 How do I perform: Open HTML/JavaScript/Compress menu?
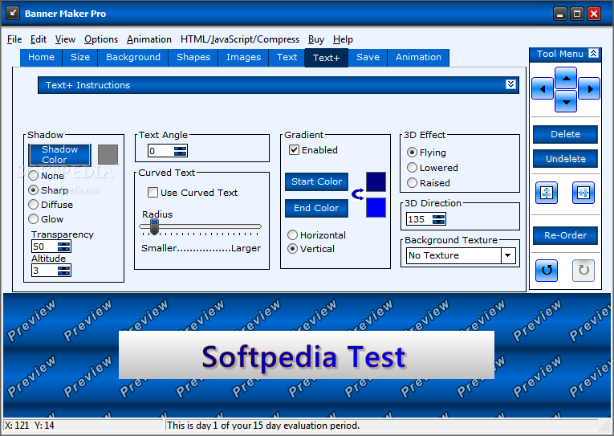pos(240,39)
